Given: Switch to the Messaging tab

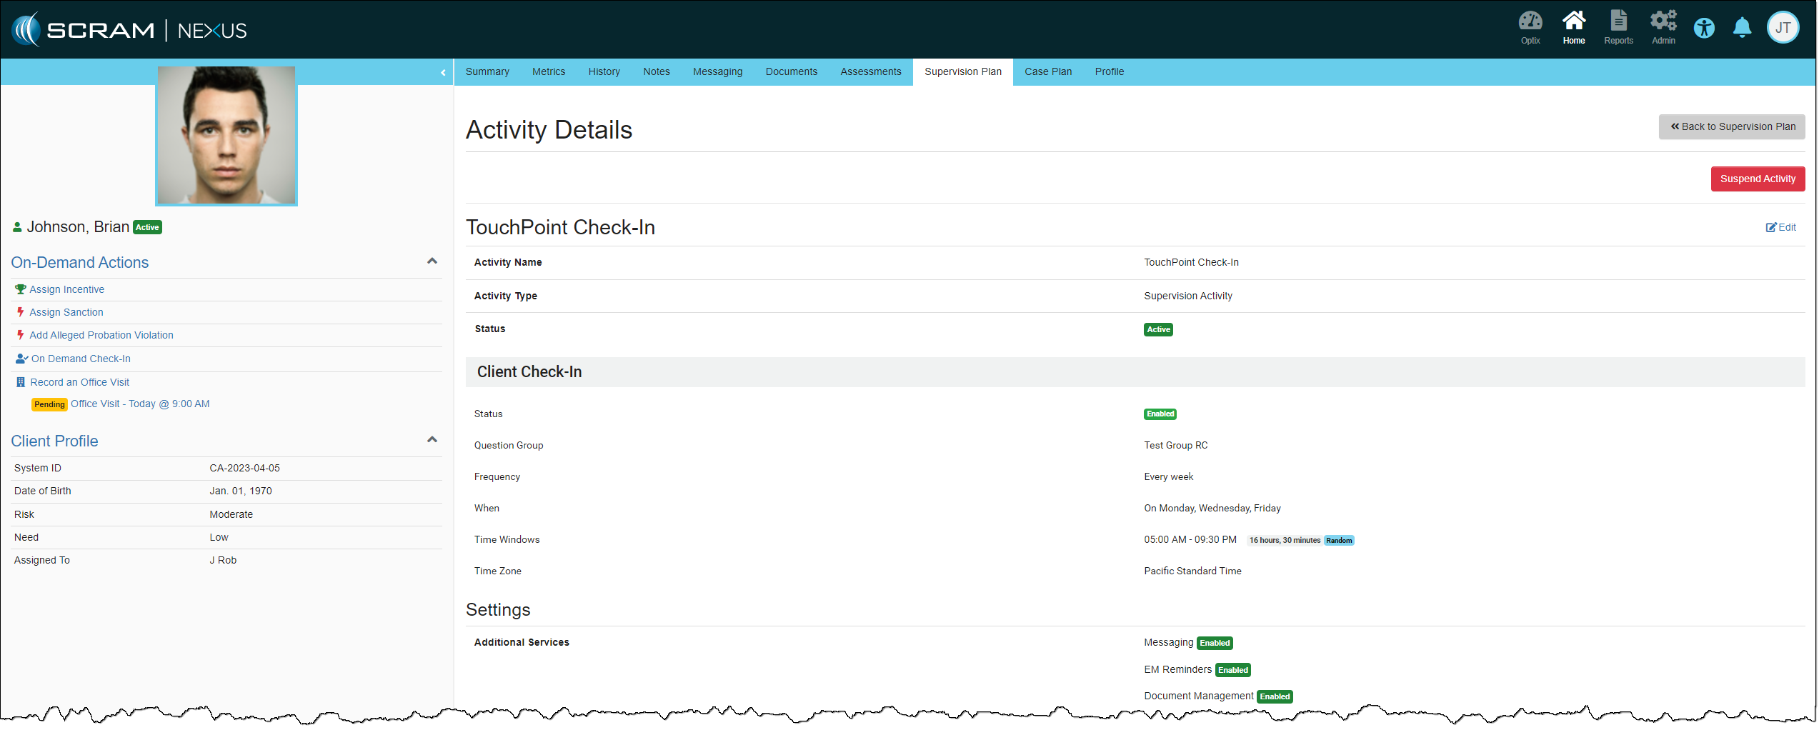Looking at the screenshot, I should [x=717, y=71].
